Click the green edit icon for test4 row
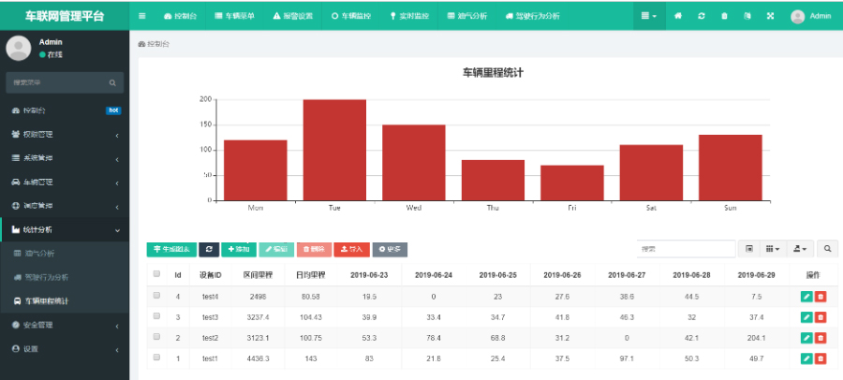 pos(806,296)
